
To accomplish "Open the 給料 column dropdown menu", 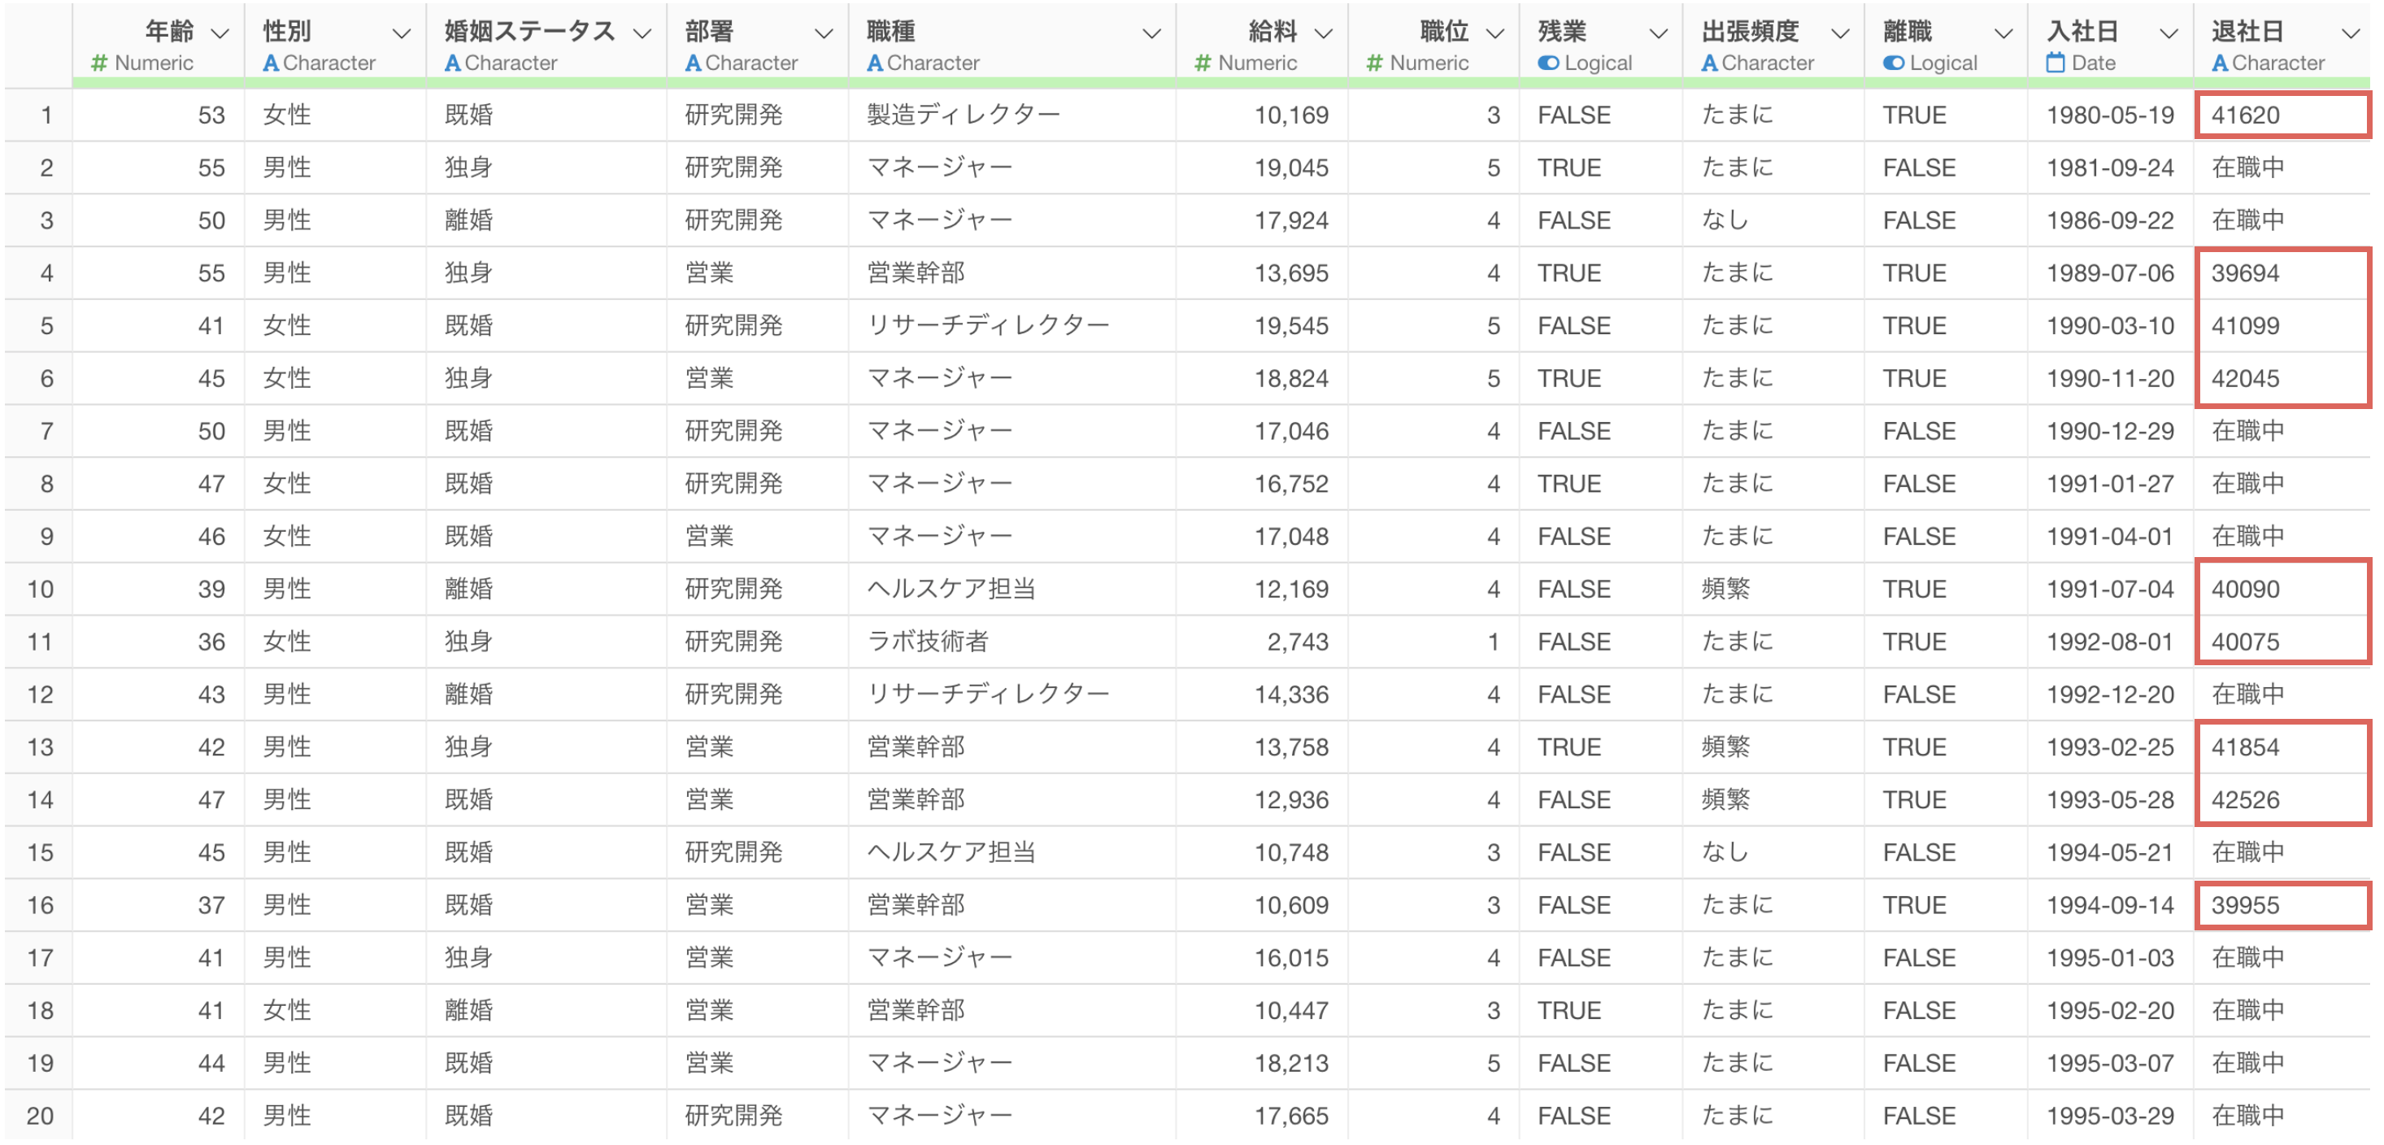I will (1324, 33).
